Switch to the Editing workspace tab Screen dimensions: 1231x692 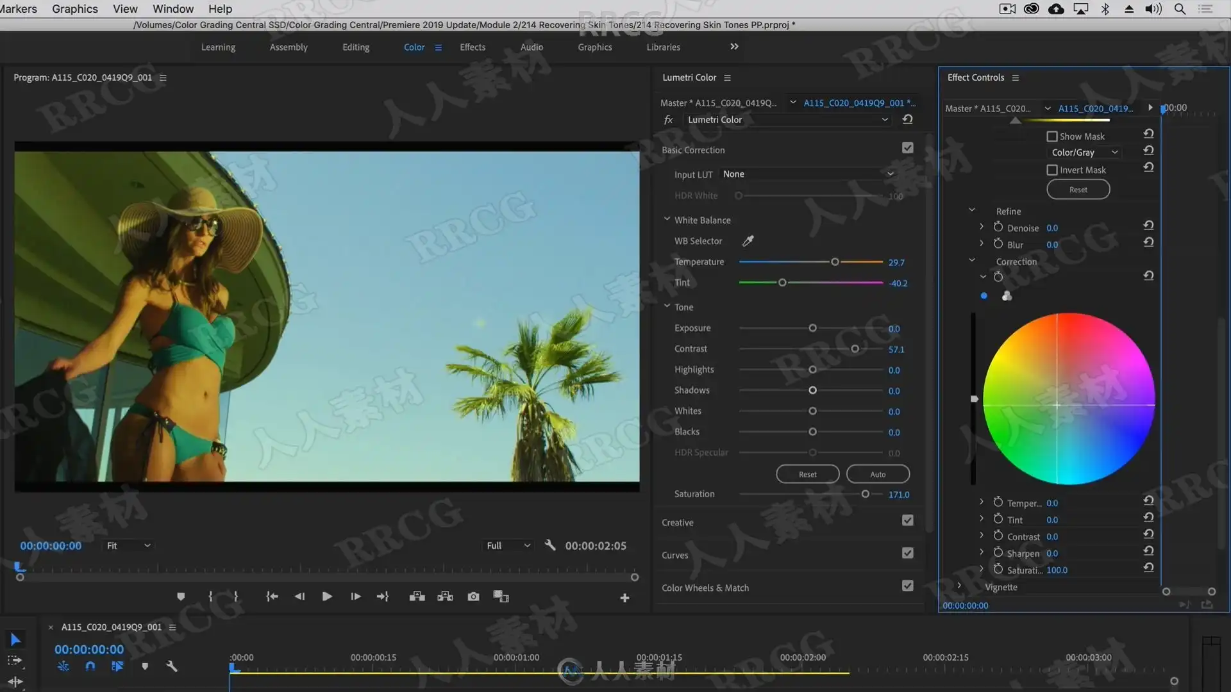tap(356, 47)
